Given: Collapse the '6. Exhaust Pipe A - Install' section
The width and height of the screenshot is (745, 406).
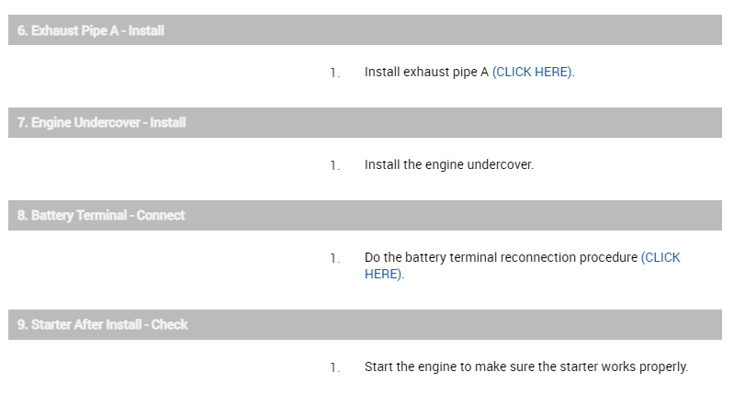Looking at the screenshot, I should pos(365,30).
